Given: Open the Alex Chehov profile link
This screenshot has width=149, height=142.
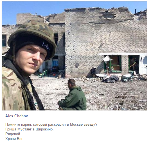Looking at the screenshot, I should click(17, 116).
